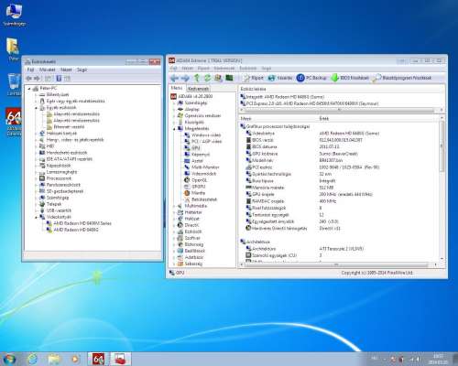
Task: Open the Lomtár recycle bin desktop icon
Action: point(14,84)
